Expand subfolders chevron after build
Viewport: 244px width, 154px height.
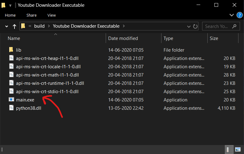tap(49, 26)
